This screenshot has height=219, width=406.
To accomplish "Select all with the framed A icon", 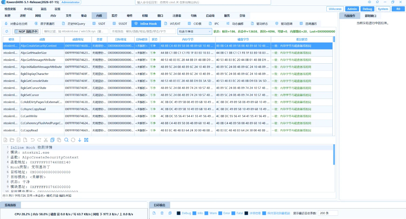I will [x=86, y=140].
